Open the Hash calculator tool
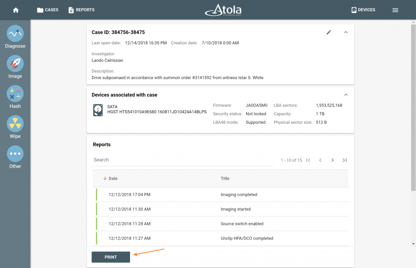This screenshot has height=268, width=416. coord(15,94)
